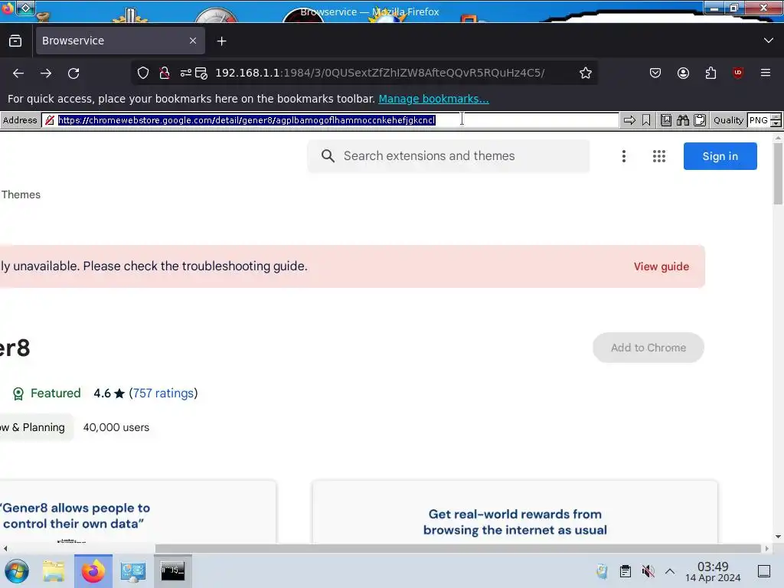Click the security status icon beside Address

click(50, 120)
